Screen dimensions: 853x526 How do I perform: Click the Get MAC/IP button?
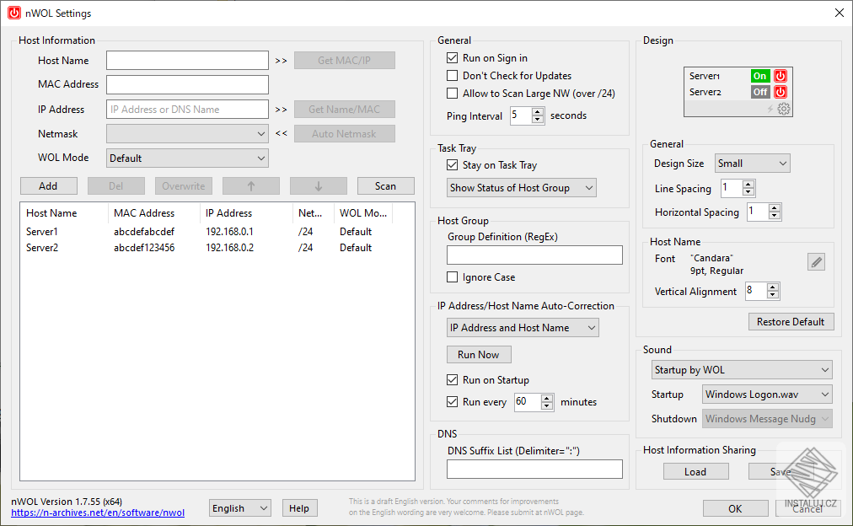pos(345,61)
